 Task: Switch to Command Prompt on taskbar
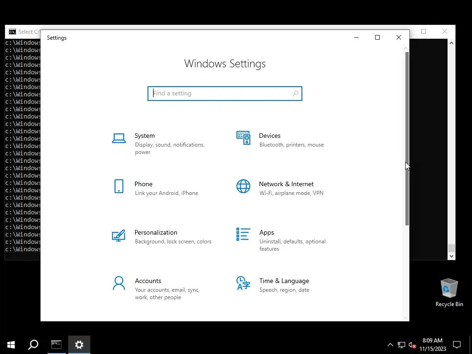[x=56, y=345]
